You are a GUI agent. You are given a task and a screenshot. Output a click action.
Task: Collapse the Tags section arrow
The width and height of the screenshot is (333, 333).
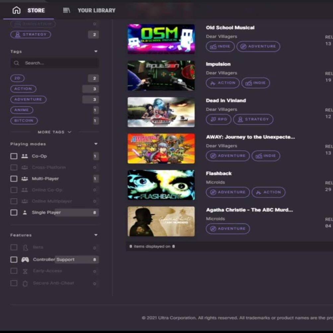pyautogui.click(x=96, y=51)
